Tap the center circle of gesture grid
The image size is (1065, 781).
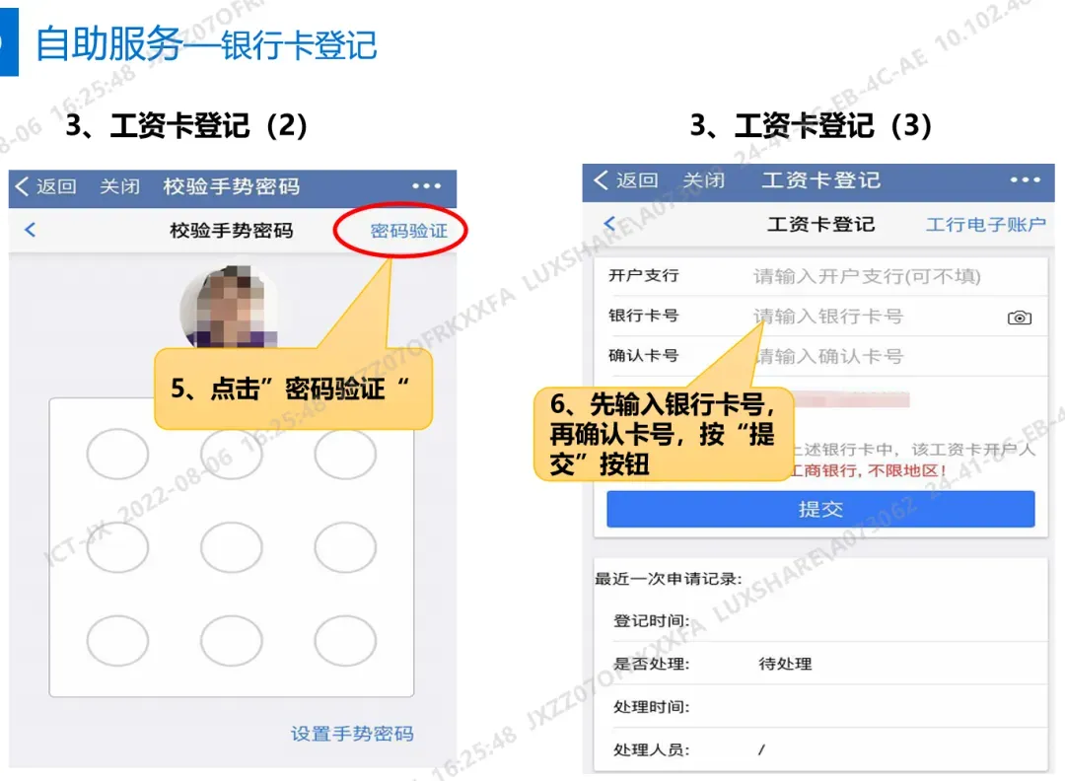[x=232, y=547]
